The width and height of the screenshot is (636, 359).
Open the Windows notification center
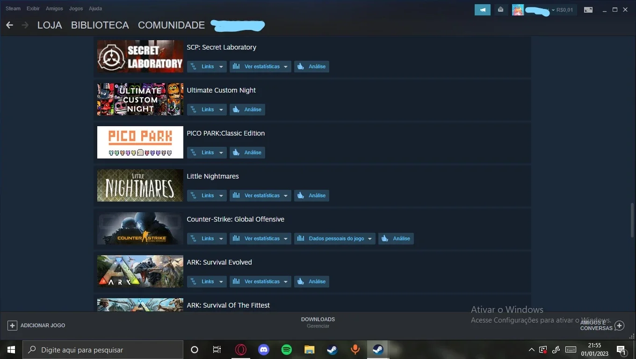point(622,350)
